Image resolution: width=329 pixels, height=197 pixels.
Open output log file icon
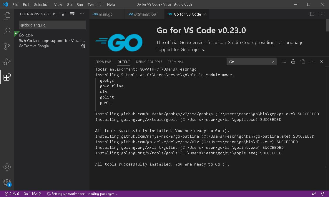[x=303, y=62]
